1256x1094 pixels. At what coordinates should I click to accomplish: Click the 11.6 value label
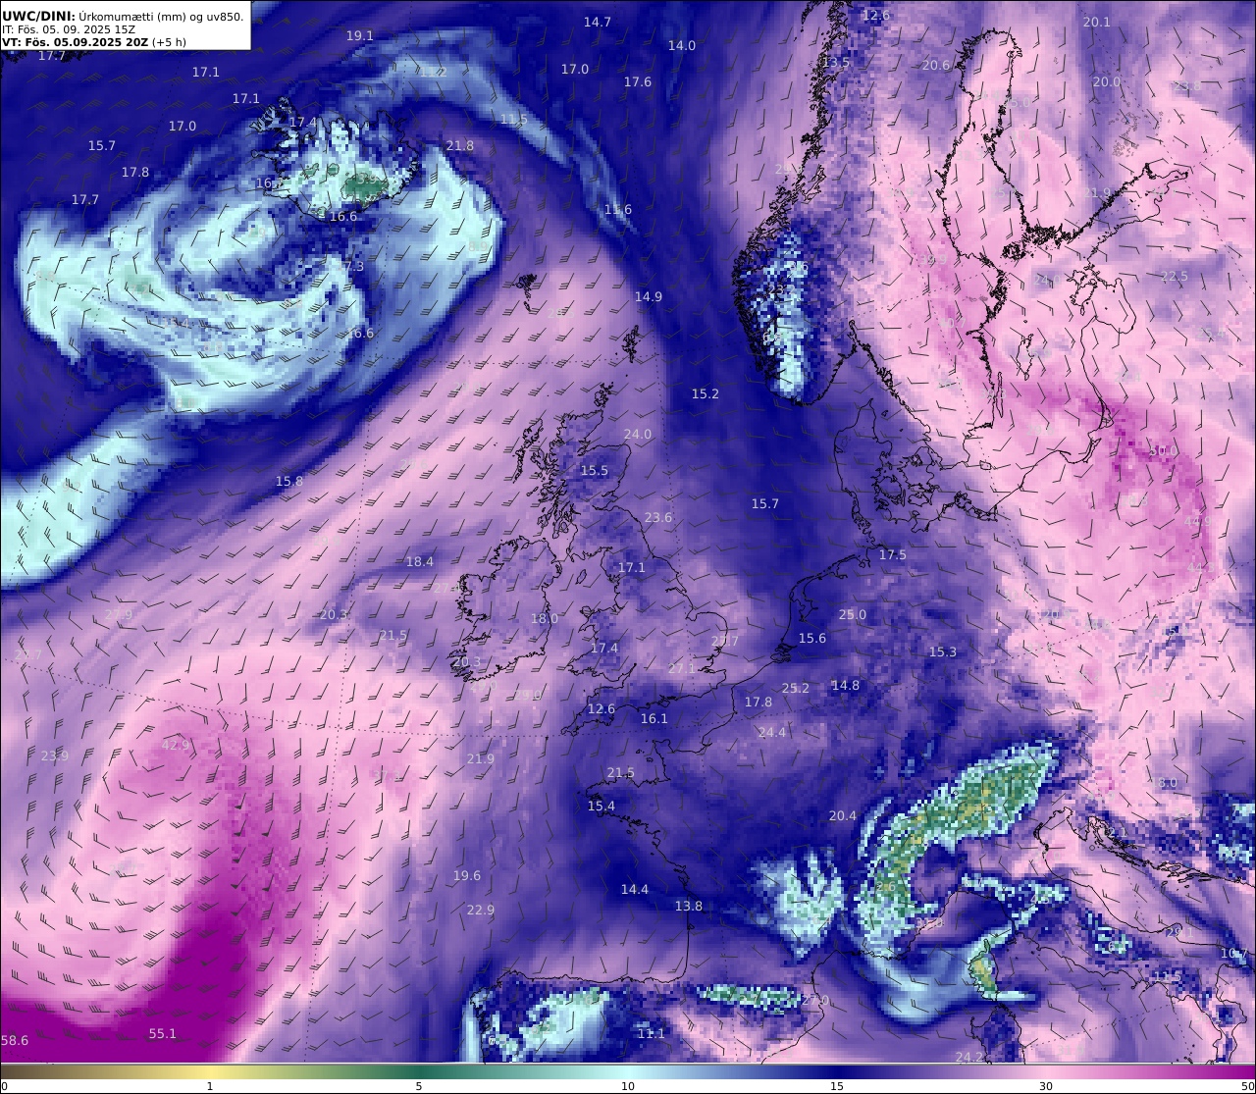click(618, 209)
